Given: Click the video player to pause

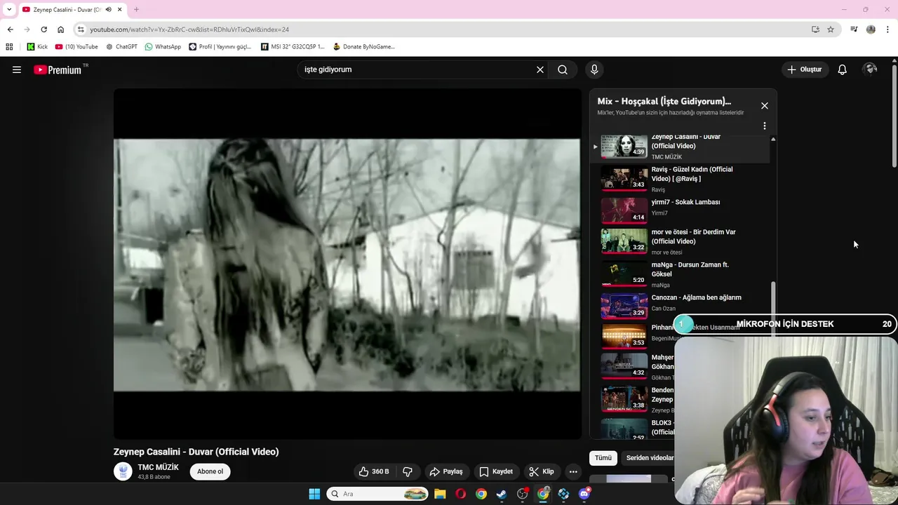Looking at the screenshot, I should click(347, 264).
